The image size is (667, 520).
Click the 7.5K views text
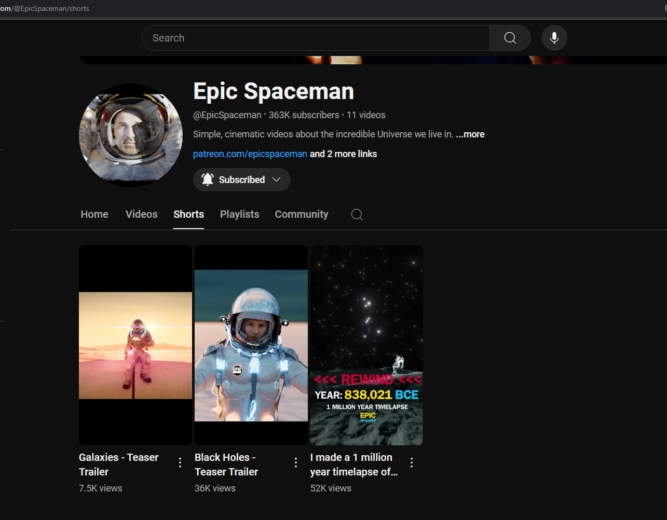point(101,488)
